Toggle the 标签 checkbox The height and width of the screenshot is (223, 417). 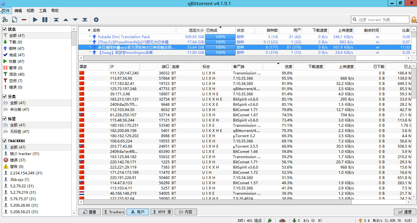[5, 119]
